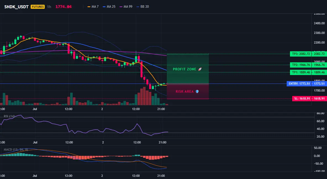Click the 1773.51 price axis tag
Image resolution: width=327 pixels, height=179 pixels.
[x=319, y=84]
